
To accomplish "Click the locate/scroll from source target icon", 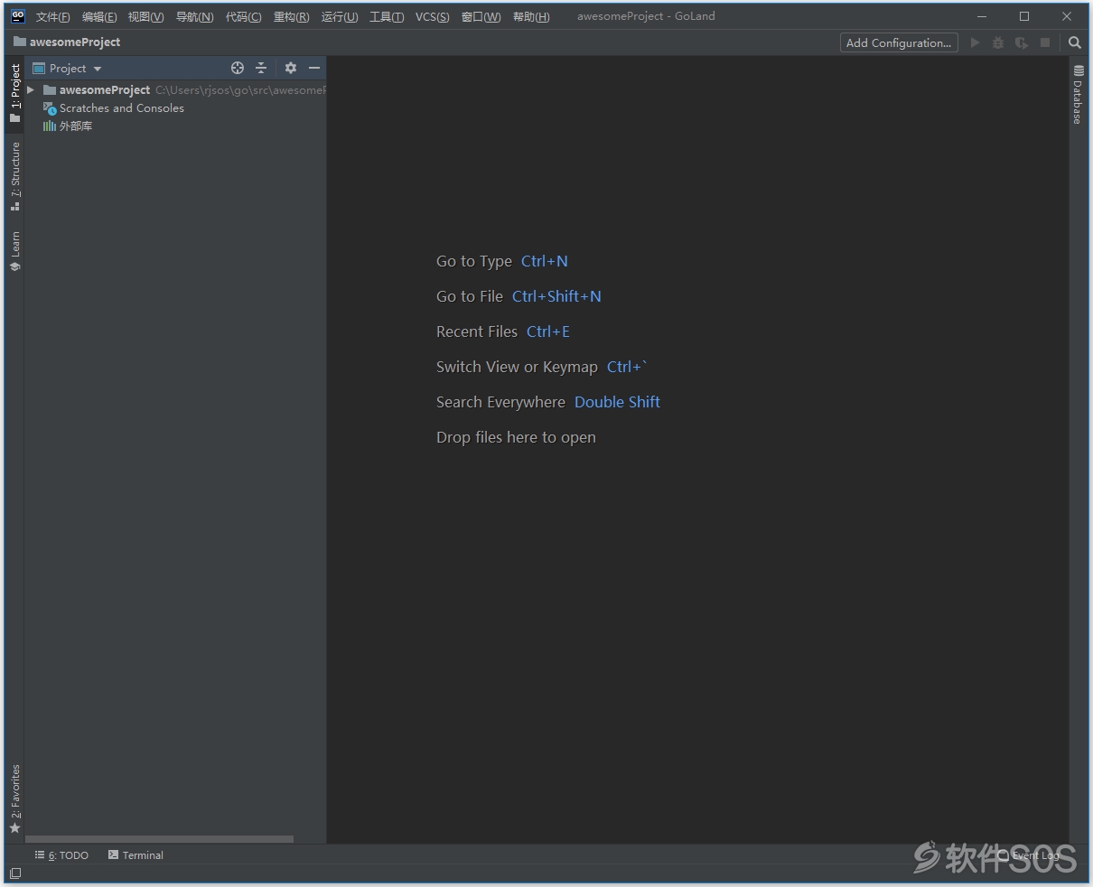I will 238,68.
